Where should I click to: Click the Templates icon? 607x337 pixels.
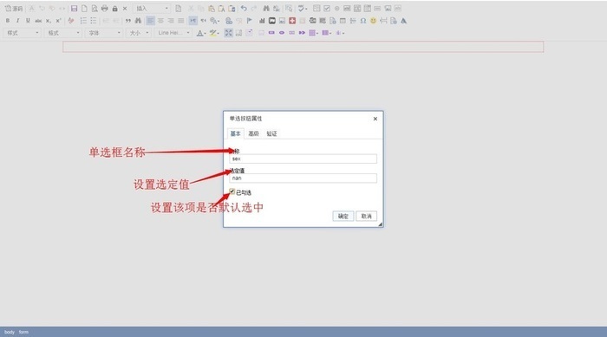tap(178, 9)
